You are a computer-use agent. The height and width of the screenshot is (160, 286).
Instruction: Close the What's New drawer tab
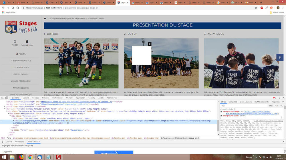(39, 142)
